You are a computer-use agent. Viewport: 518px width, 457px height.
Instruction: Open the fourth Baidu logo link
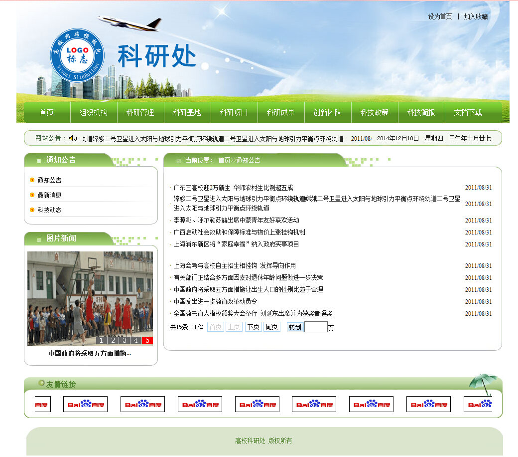coord(200,404)
